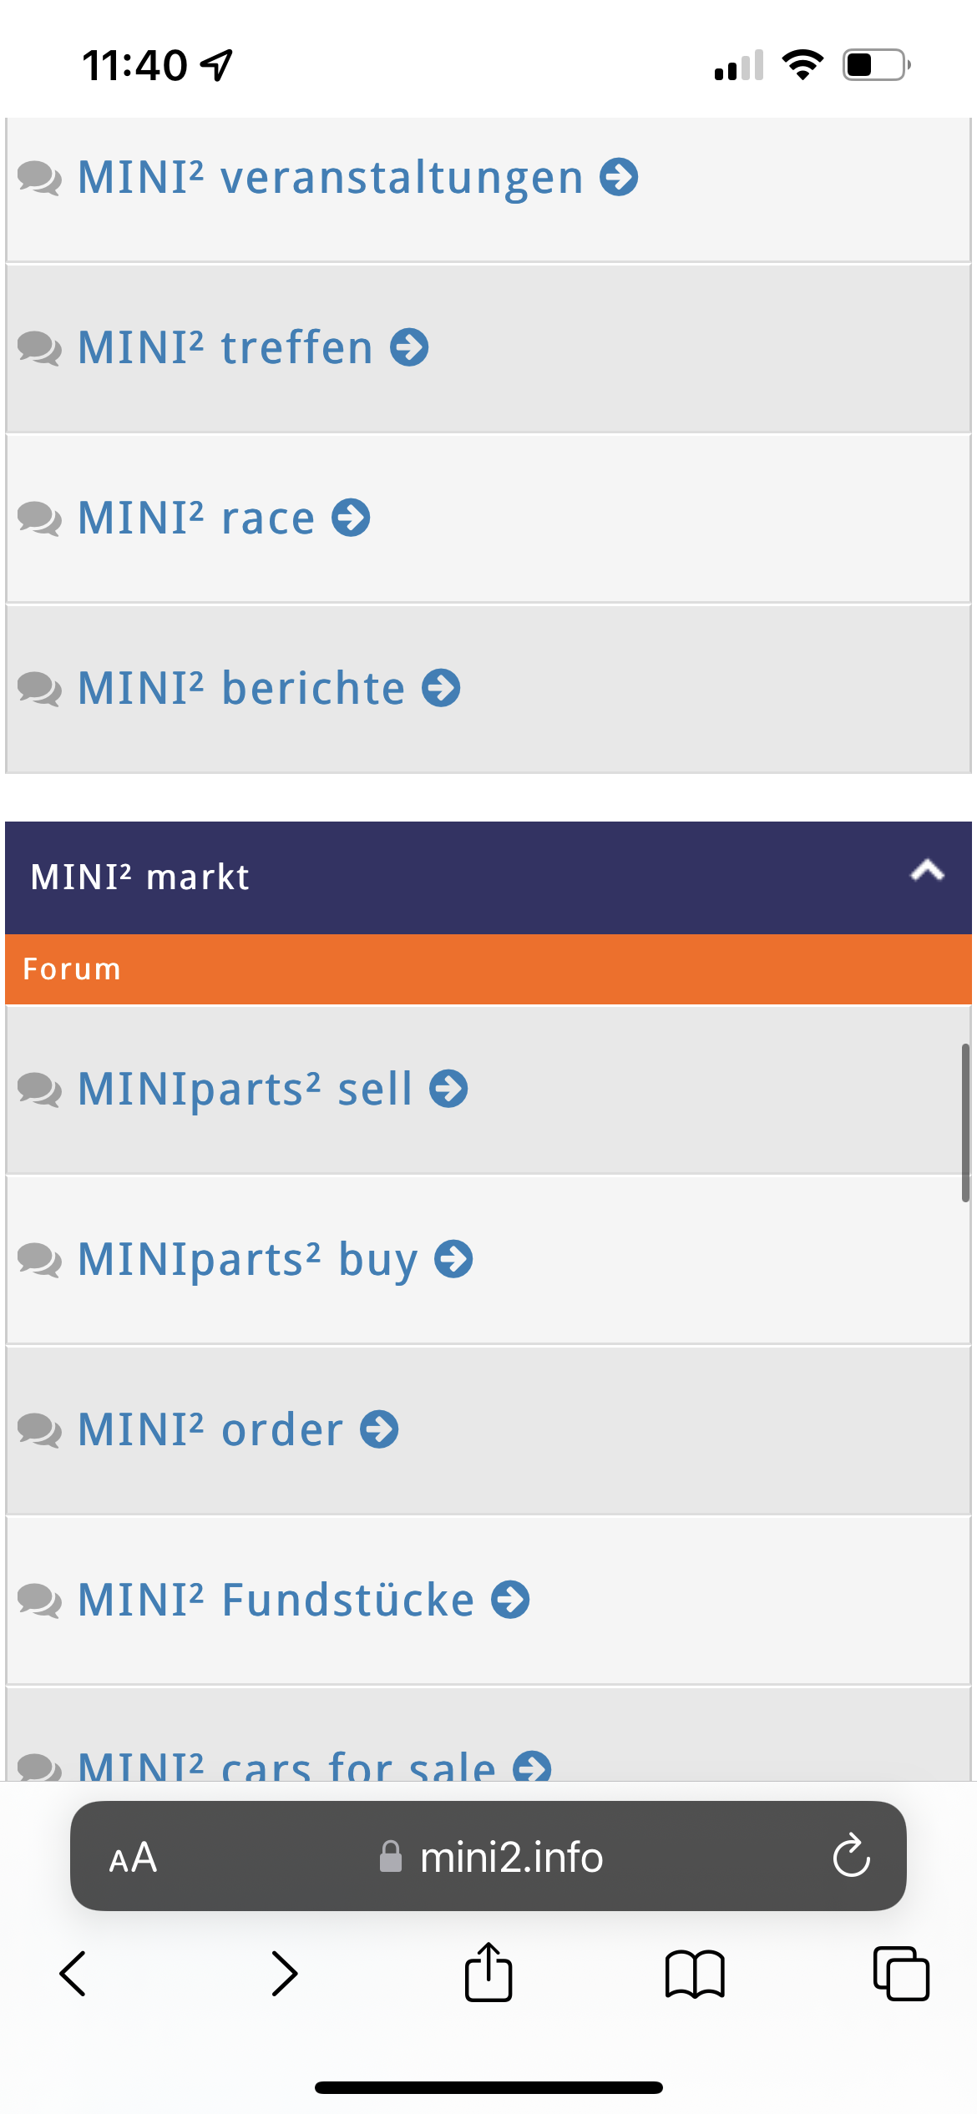Tap speech bubble icon beside MINI² order
Screen dimensions: 977x2114
pyautogui.click(x=39, y=1430)
